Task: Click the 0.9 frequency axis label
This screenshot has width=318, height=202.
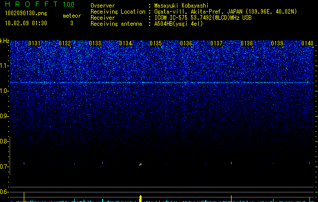Action: 5,116
